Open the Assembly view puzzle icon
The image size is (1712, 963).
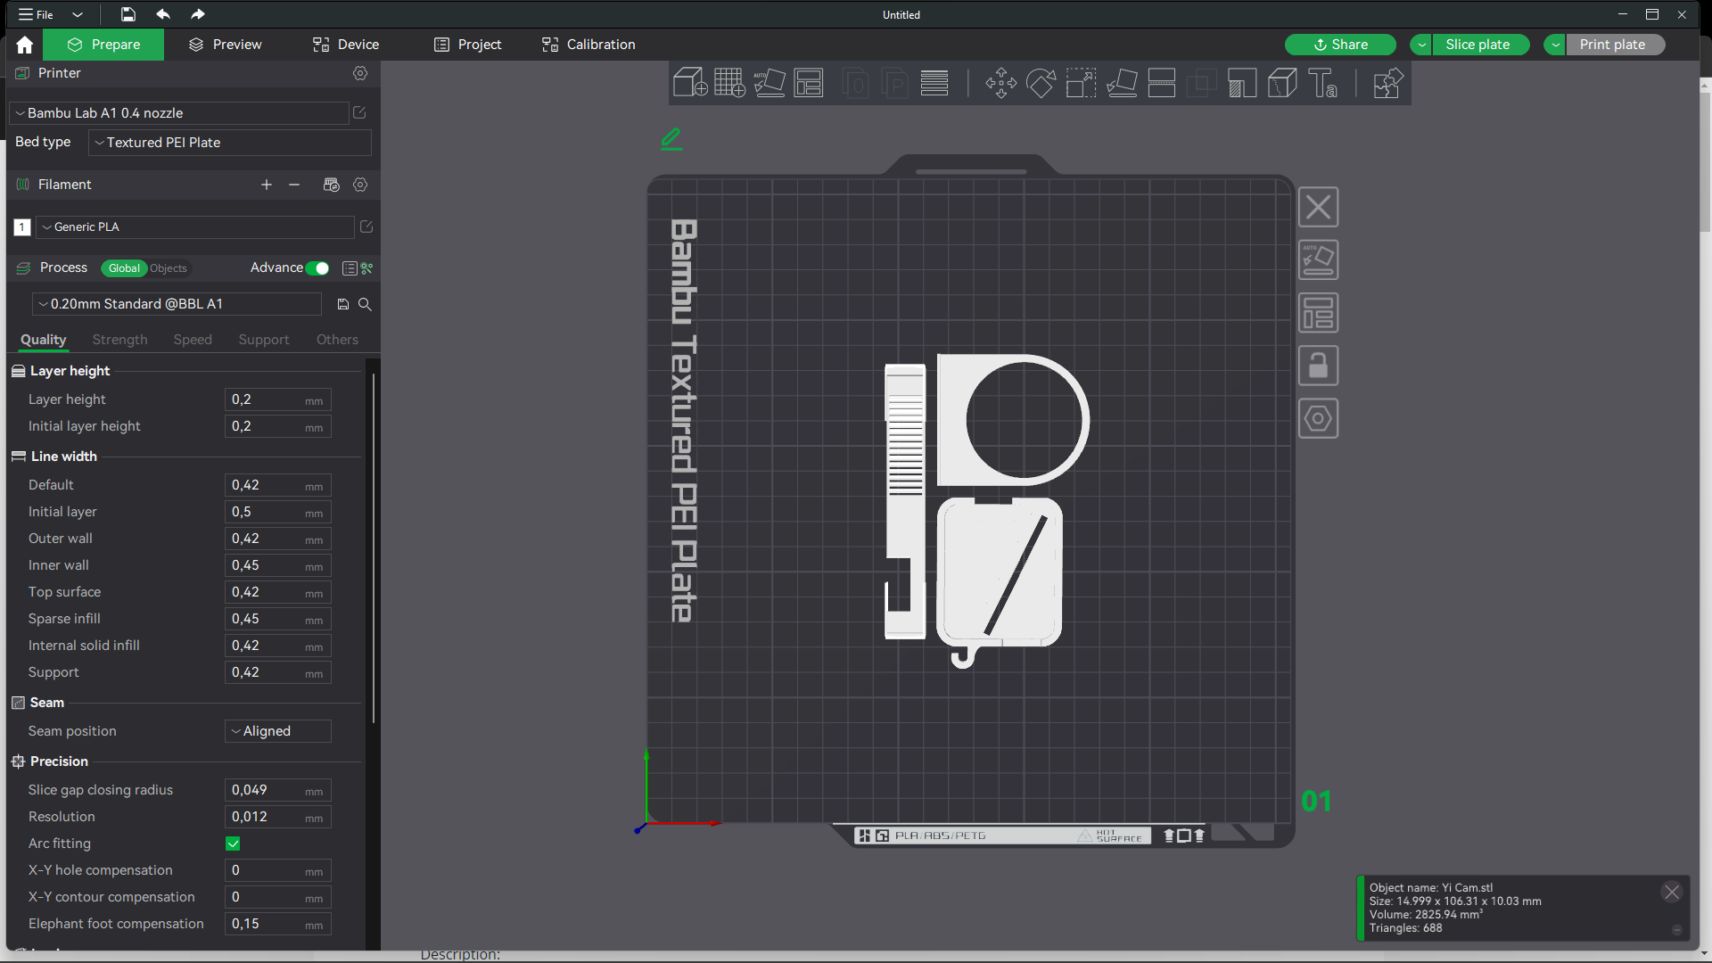click(x=1388, y=83)
